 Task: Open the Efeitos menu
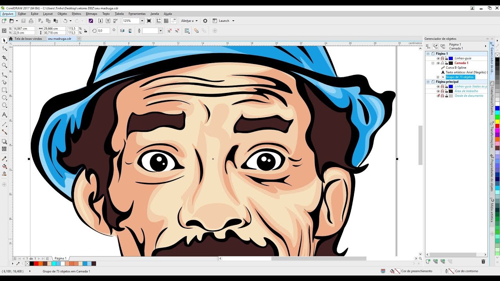[x=76, y=14]
